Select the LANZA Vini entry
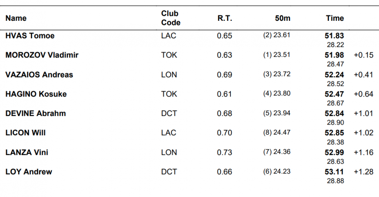The height and width of the screenshot is (197, 379). 27,152
